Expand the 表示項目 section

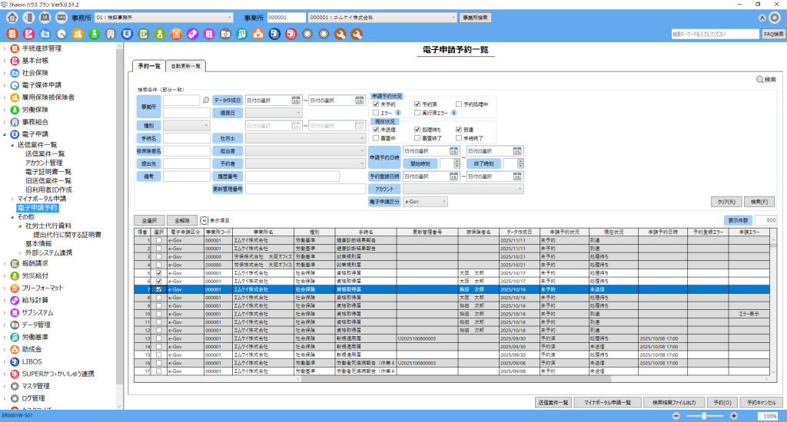pos(204,219)
